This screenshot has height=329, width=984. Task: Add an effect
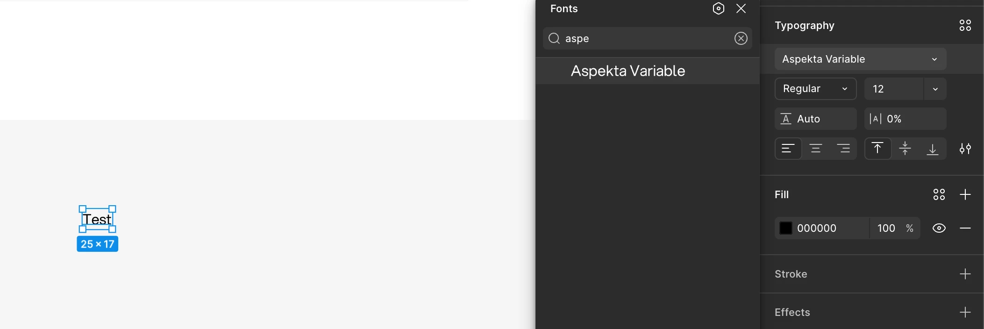[965, 312]
